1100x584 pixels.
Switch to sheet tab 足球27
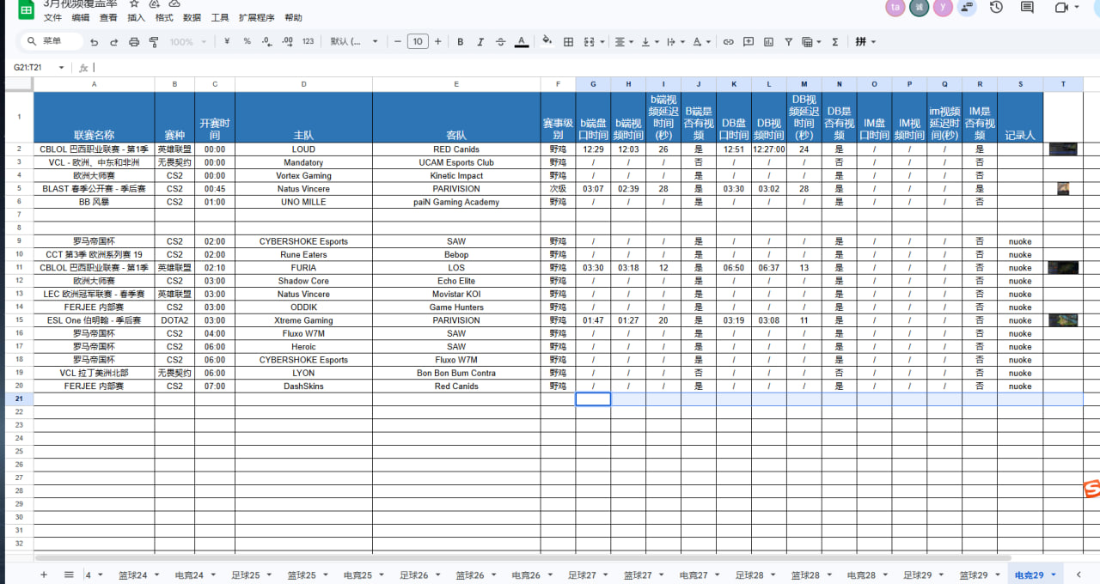pyautogui.click(x=582, y=575)
